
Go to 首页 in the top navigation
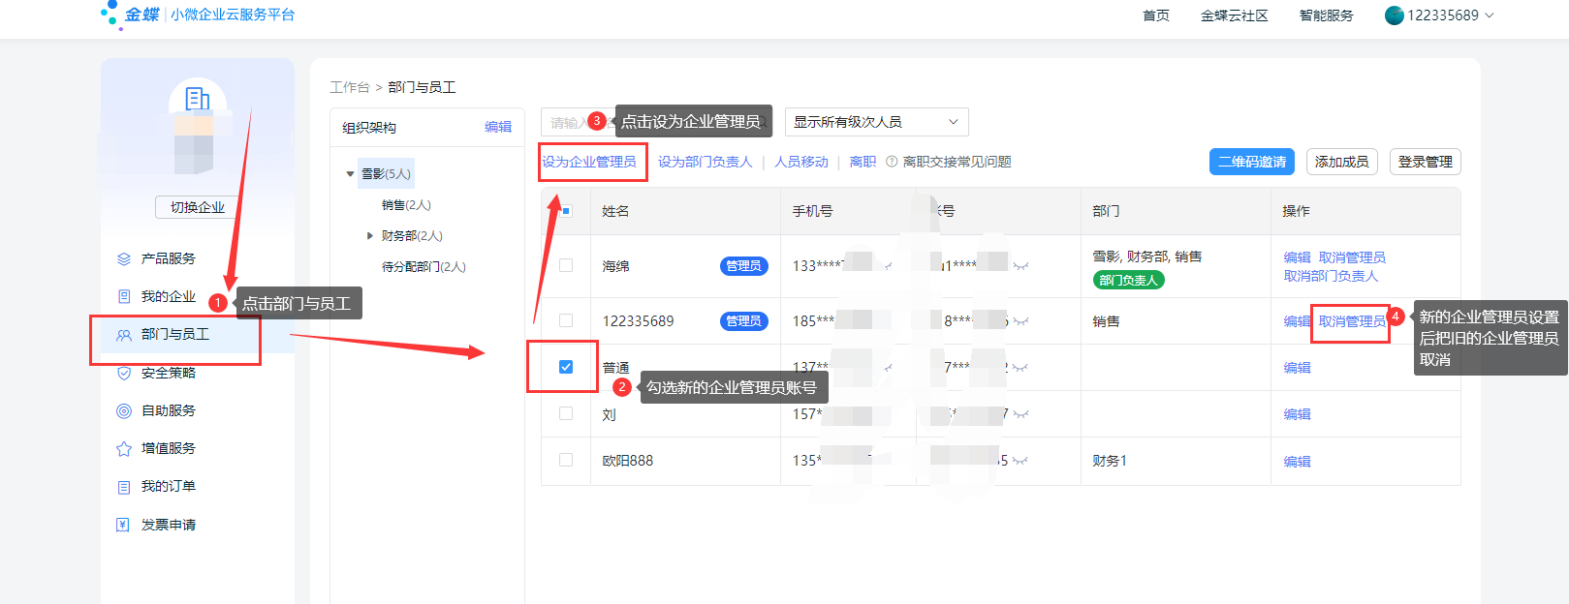(1156, 15)
